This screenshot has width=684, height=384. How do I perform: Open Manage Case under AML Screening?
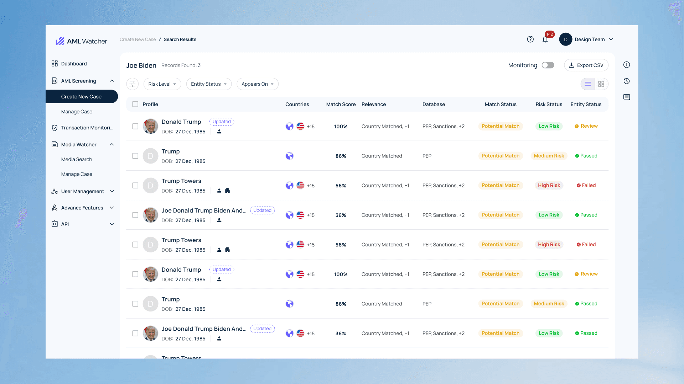tap(77, 112)
